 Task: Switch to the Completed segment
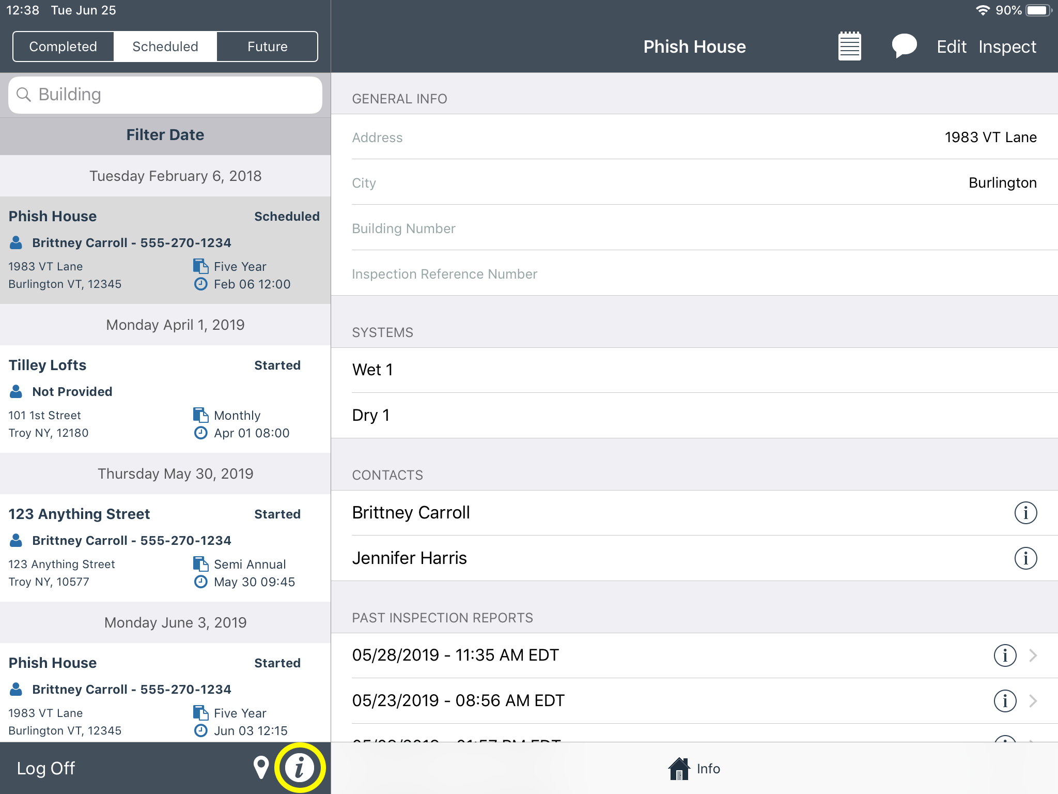tap(63, 47)
